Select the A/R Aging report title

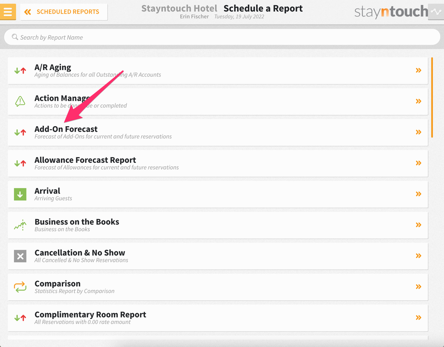click(x=53, y=67)
